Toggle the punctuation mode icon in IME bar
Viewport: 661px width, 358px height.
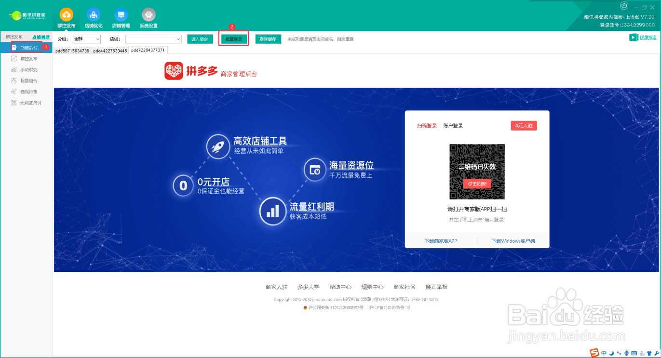click(619, 354)
